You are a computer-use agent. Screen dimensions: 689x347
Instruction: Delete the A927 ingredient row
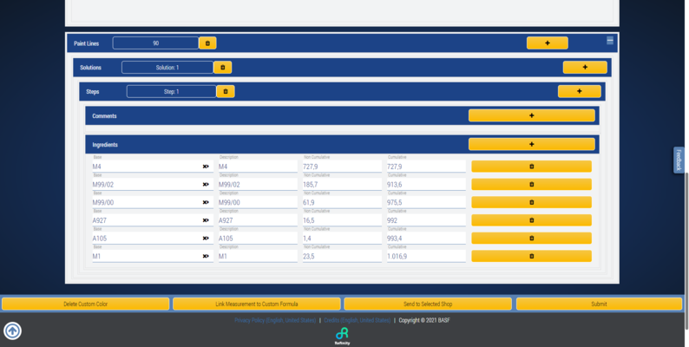(531, 220)
